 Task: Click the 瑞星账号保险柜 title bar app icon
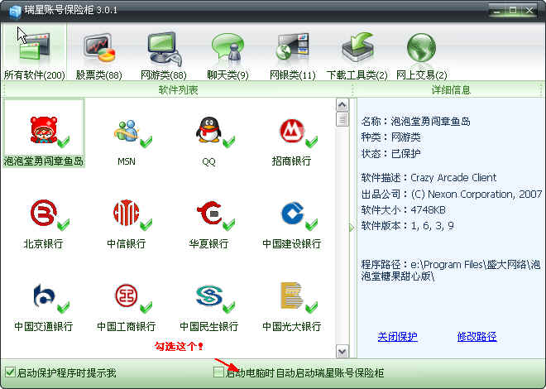tap(16, 11)
